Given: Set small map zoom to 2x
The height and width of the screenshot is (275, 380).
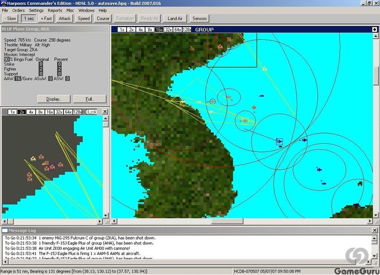Looking at the screenshot, I should pos(21,112).
